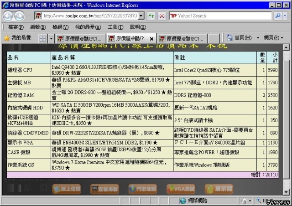The height and width of the screenshot is (206, 292).
Task: Switch to the third 原價屋@酷!PC tab
Action: click(x=182, y=39)
